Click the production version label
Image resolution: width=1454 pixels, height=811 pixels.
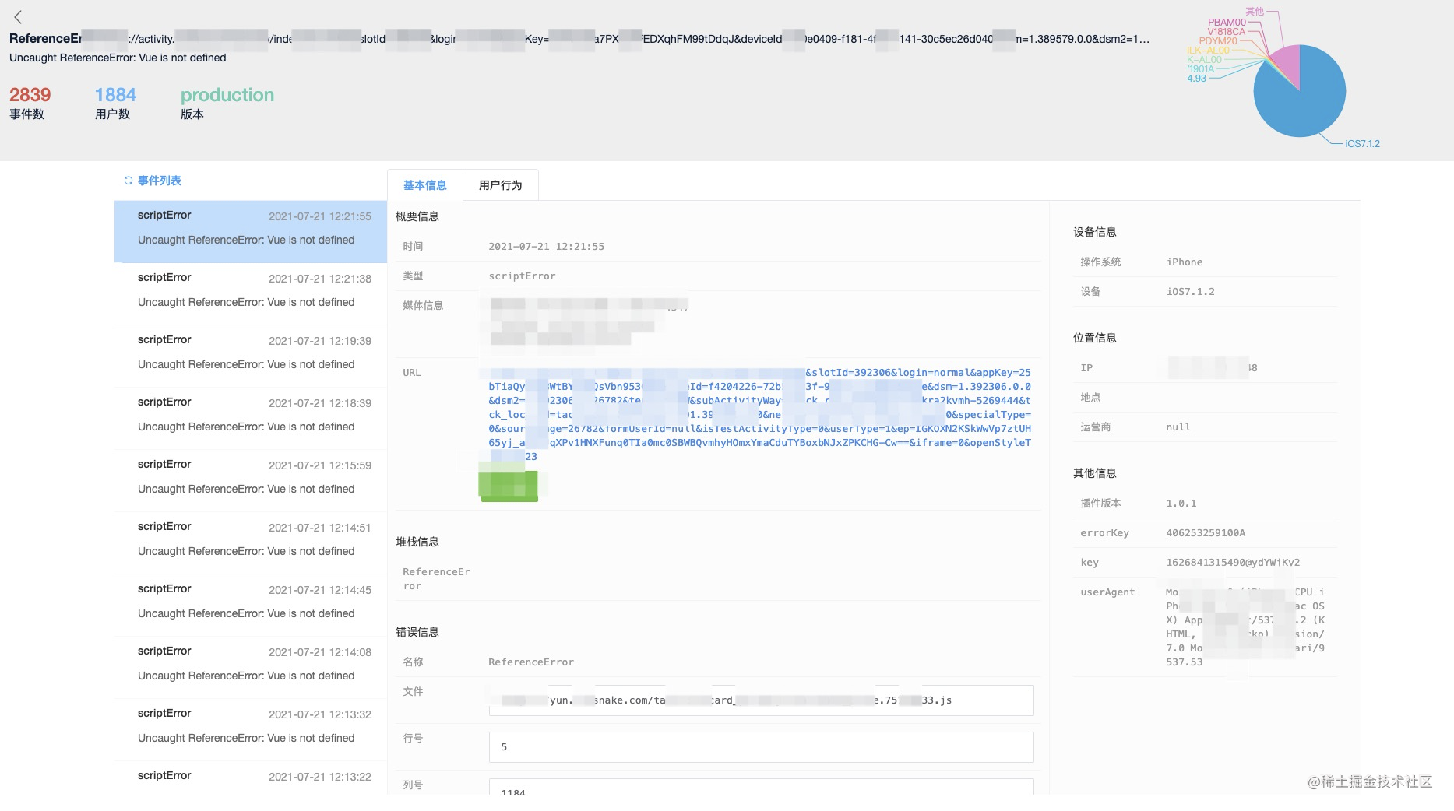(x=227, y=95)
